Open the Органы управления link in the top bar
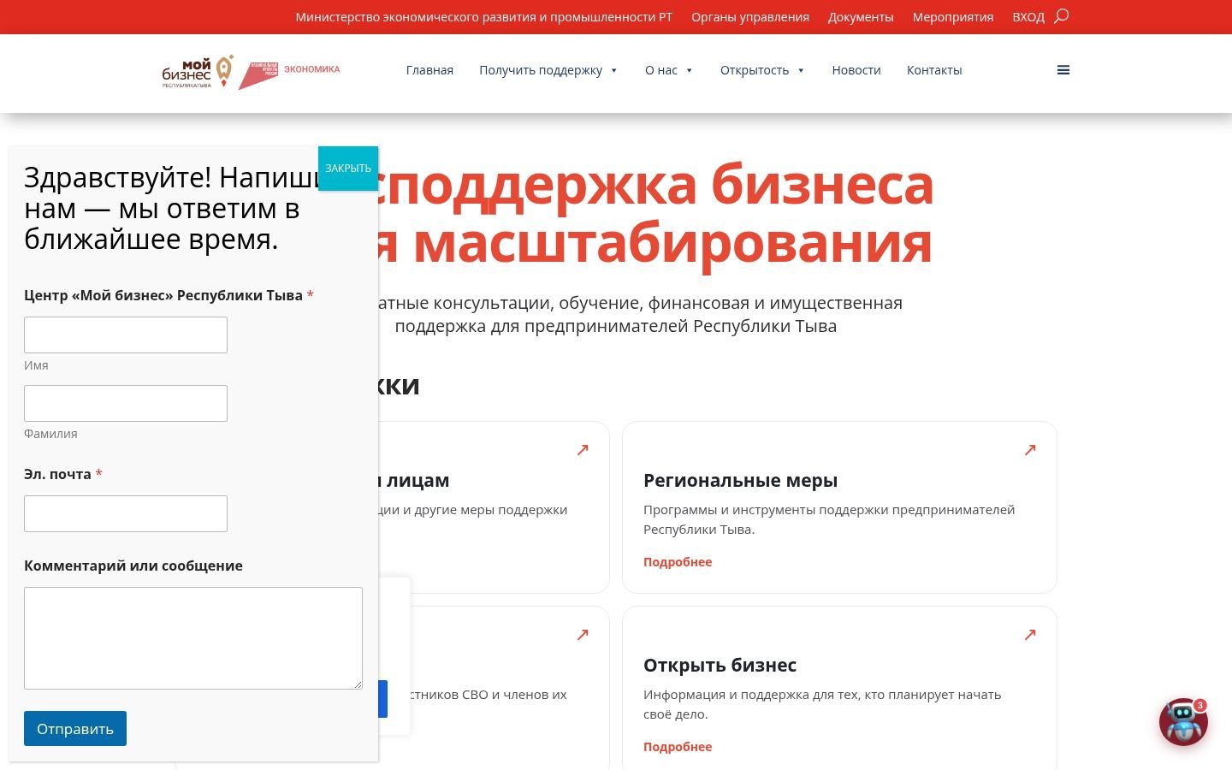Image resolution: width=1232 pixels, height=770 pixels. click(750, 17)
